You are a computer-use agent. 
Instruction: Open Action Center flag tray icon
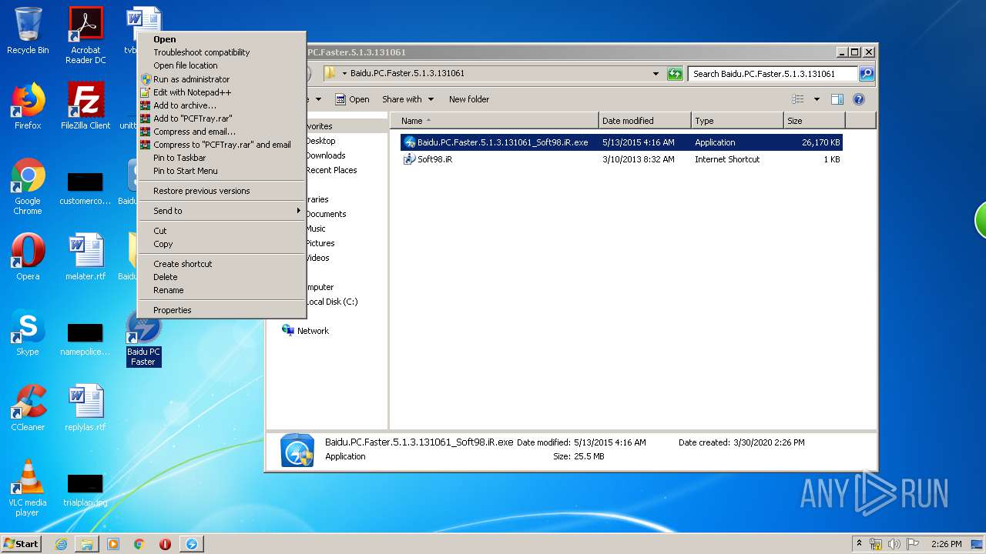coord(913,544)
